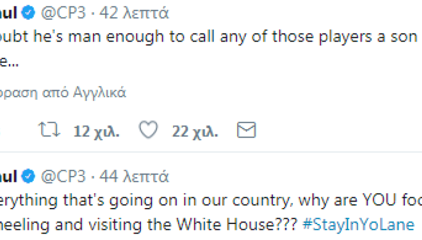Open the tweet via the 44 λεπτά timestamp
Viewport: 422px width, 240px height.
[134, 177]
